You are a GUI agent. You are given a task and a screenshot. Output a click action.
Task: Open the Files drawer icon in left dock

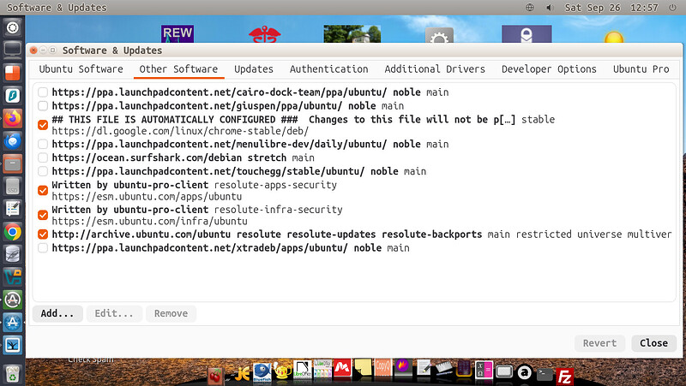(12, 163)
